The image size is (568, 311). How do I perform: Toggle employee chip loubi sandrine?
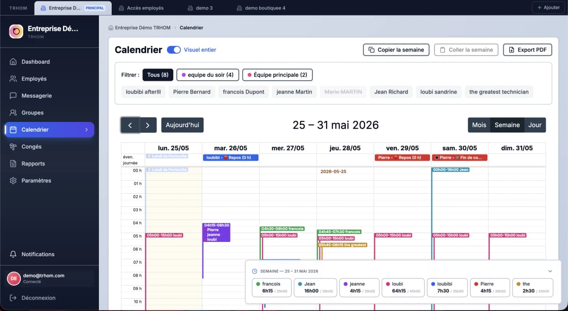pyautogui.click(x=439, y=92)
